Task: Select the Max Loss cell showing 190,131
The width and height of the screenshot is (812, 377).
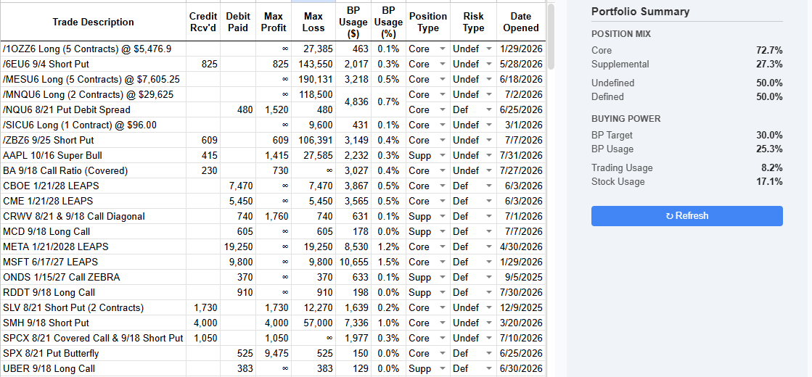Action: point(313,79)
